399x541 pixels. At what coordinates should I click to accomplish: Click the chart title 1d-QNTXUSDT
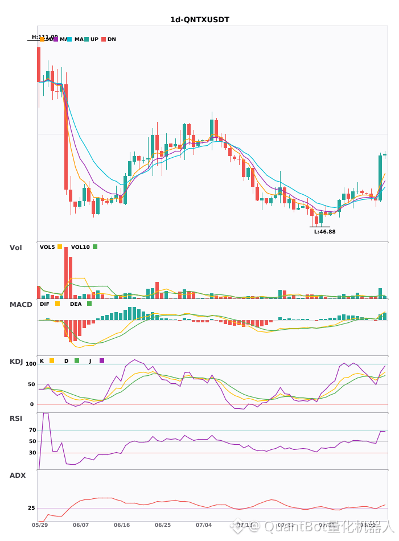tap(200, 20)
